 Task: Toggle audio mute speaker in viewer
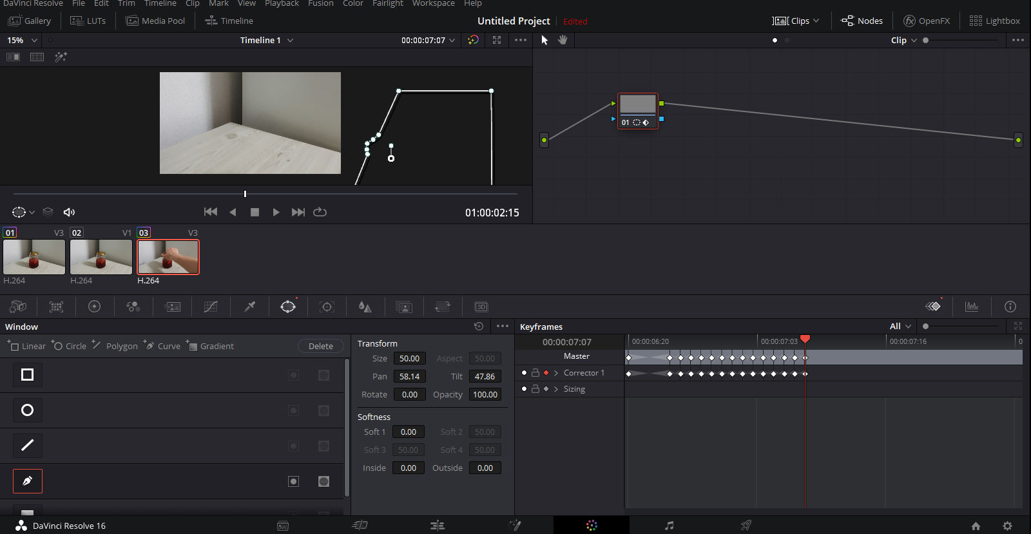(x=69, y=212)
